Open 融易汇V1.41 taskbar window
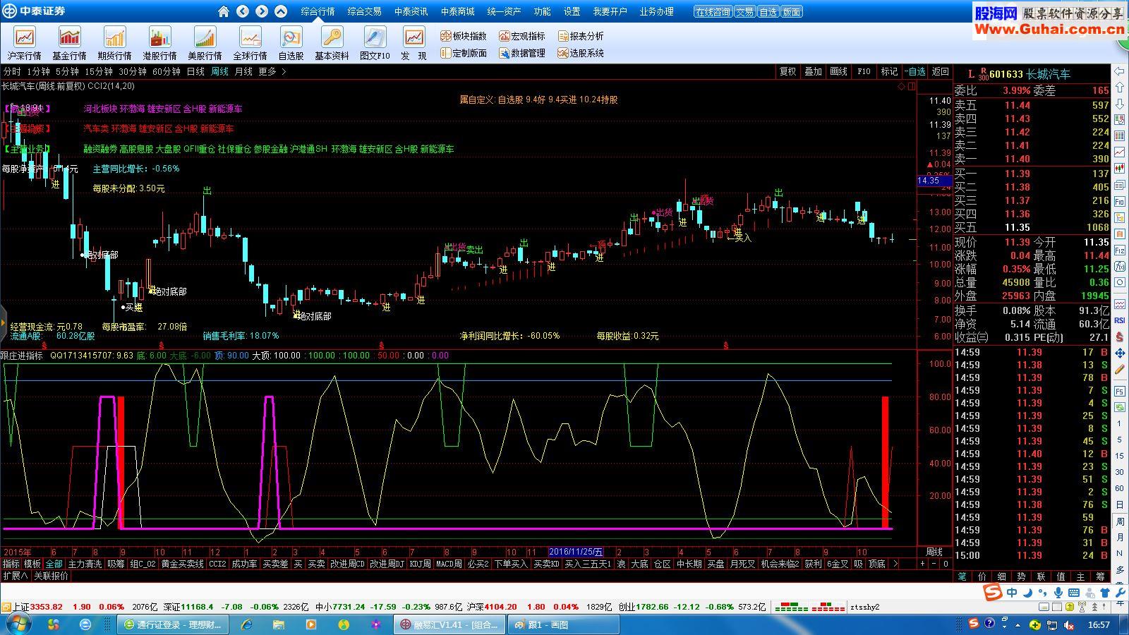 (449, 624)
